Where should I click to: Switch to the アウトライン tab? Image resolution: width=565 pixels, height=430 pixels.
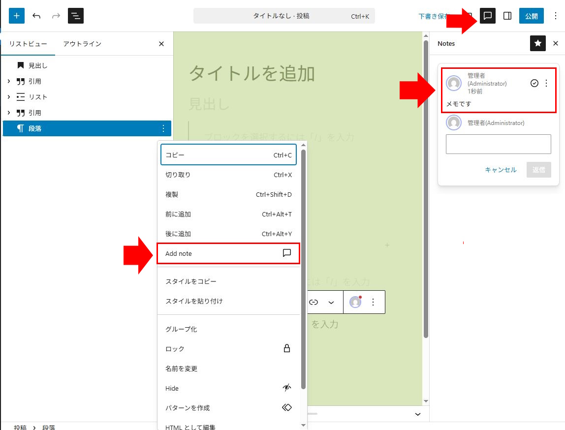[x=82, y=44]
